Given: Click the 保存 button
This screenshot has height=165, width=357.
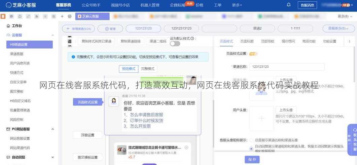Looking at the screenshot, I should click(x=252, y=160).
